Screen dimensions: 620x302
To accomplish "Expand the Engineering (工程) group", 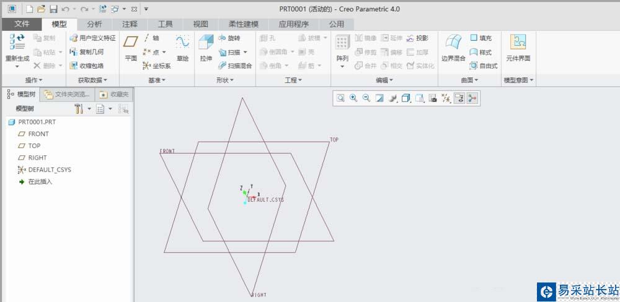I will point(293,80).
